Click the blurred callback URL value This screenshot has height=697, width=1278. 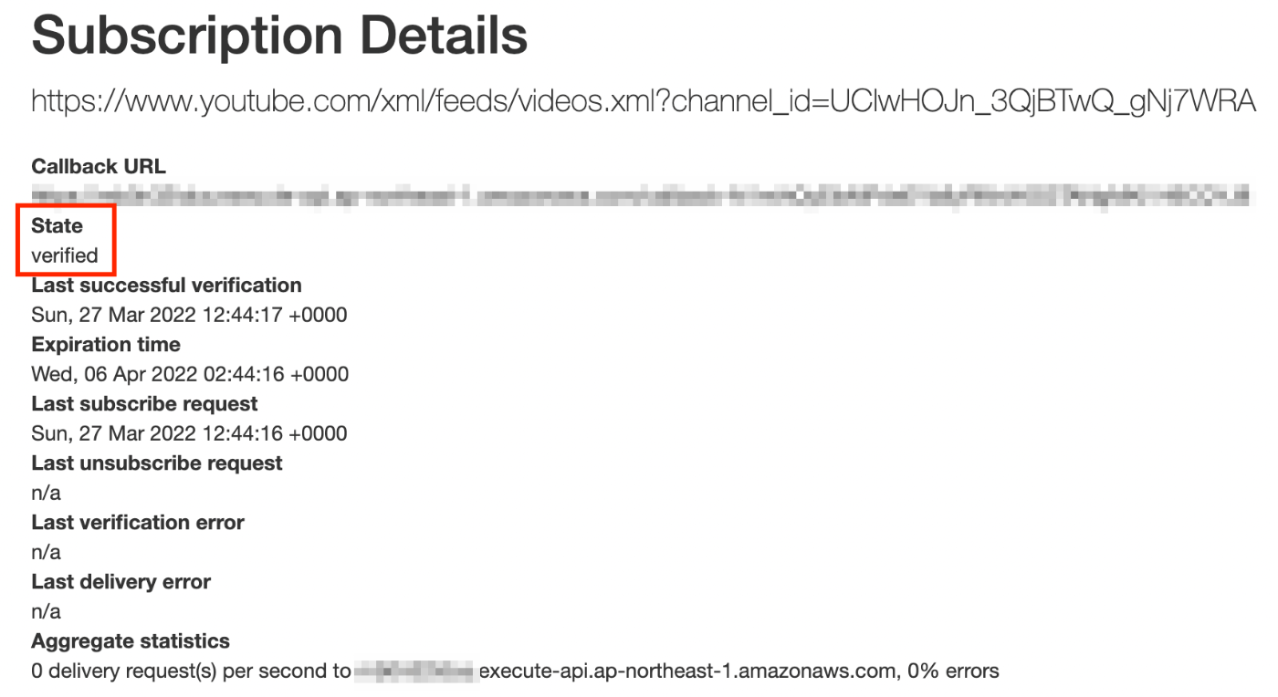coord(639,194)
